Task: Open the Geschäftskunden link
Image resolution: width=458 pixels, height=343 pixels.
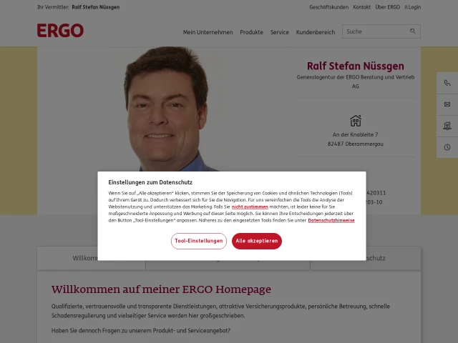Action: tap(329, 7)
